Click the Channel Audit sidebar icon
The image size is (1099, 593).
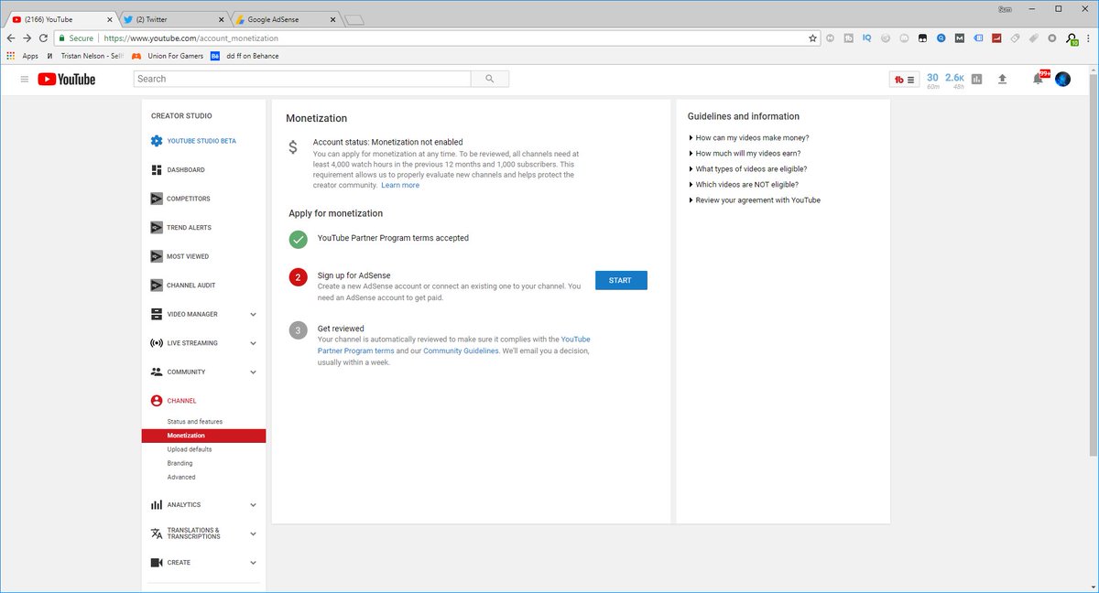click(157, 286)
